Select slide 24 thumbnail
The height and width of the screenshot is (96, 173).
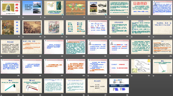click(163, 47)
